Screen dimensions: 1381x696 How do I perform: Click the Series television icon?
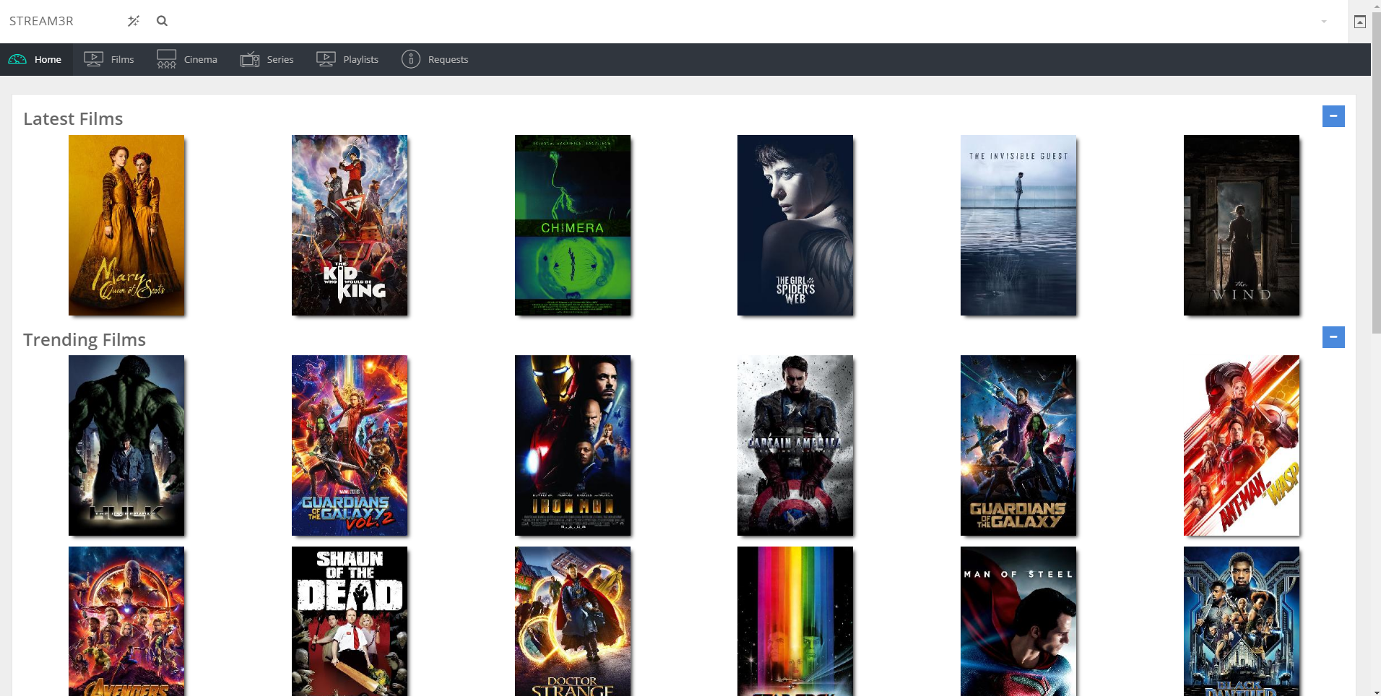click(x=250, y=59)
